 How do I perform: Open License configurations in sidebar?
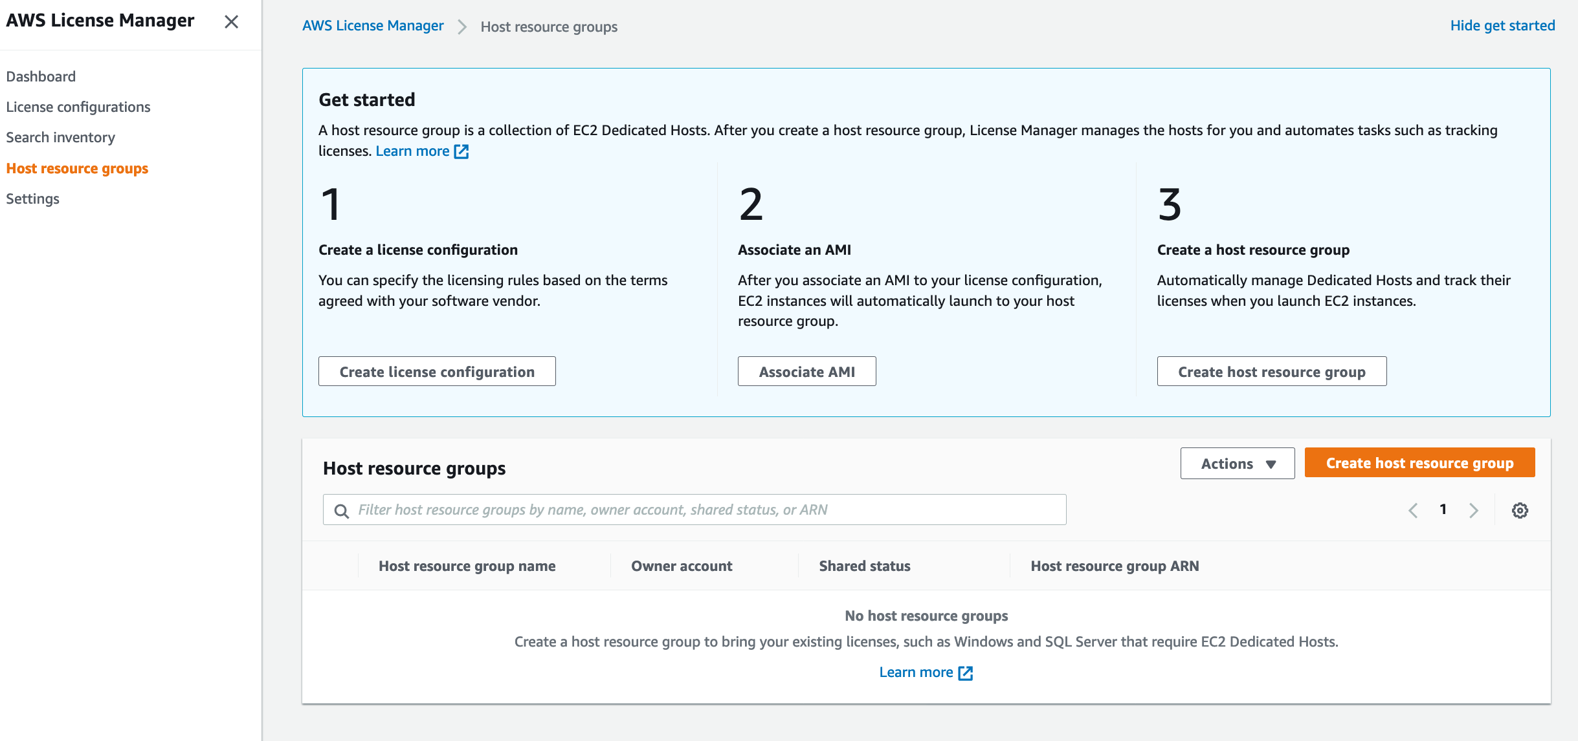pos(78,107)
